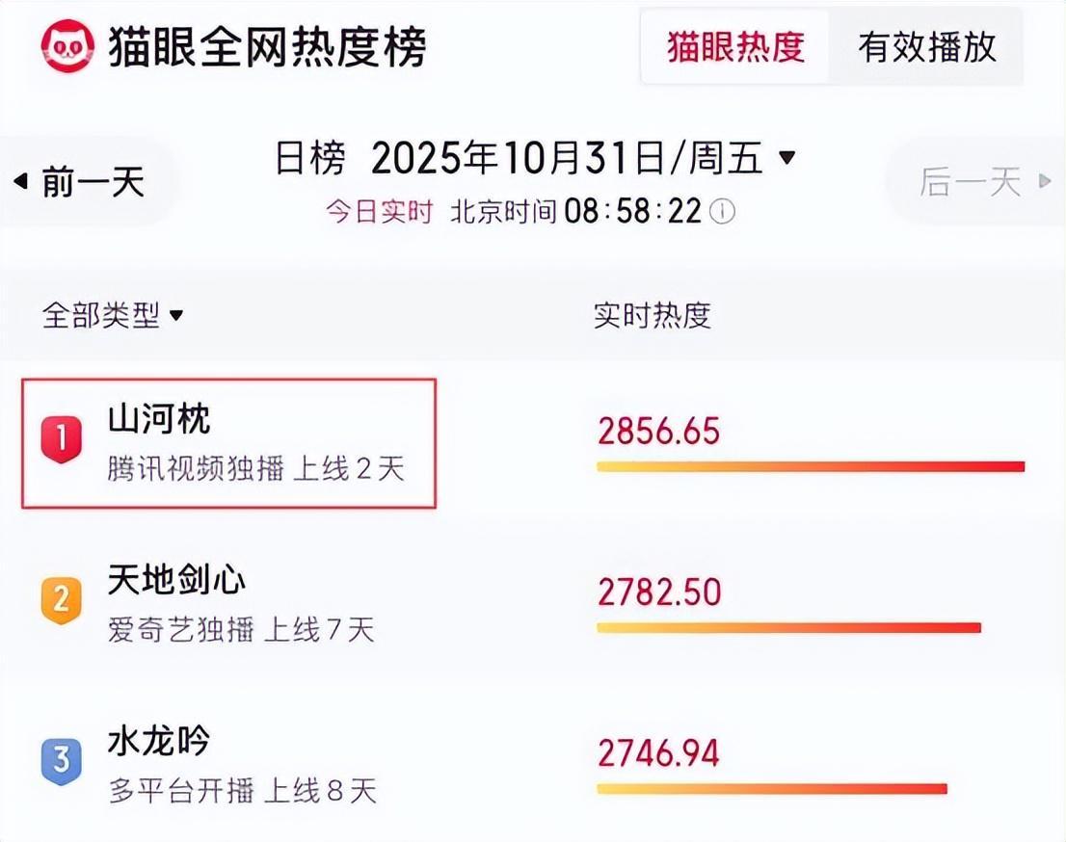The height and width of the screenshot is (842, 1066).
Task: Open the date picker dropdown arrow
Action: pyautogui.click(x=787, y=156)
